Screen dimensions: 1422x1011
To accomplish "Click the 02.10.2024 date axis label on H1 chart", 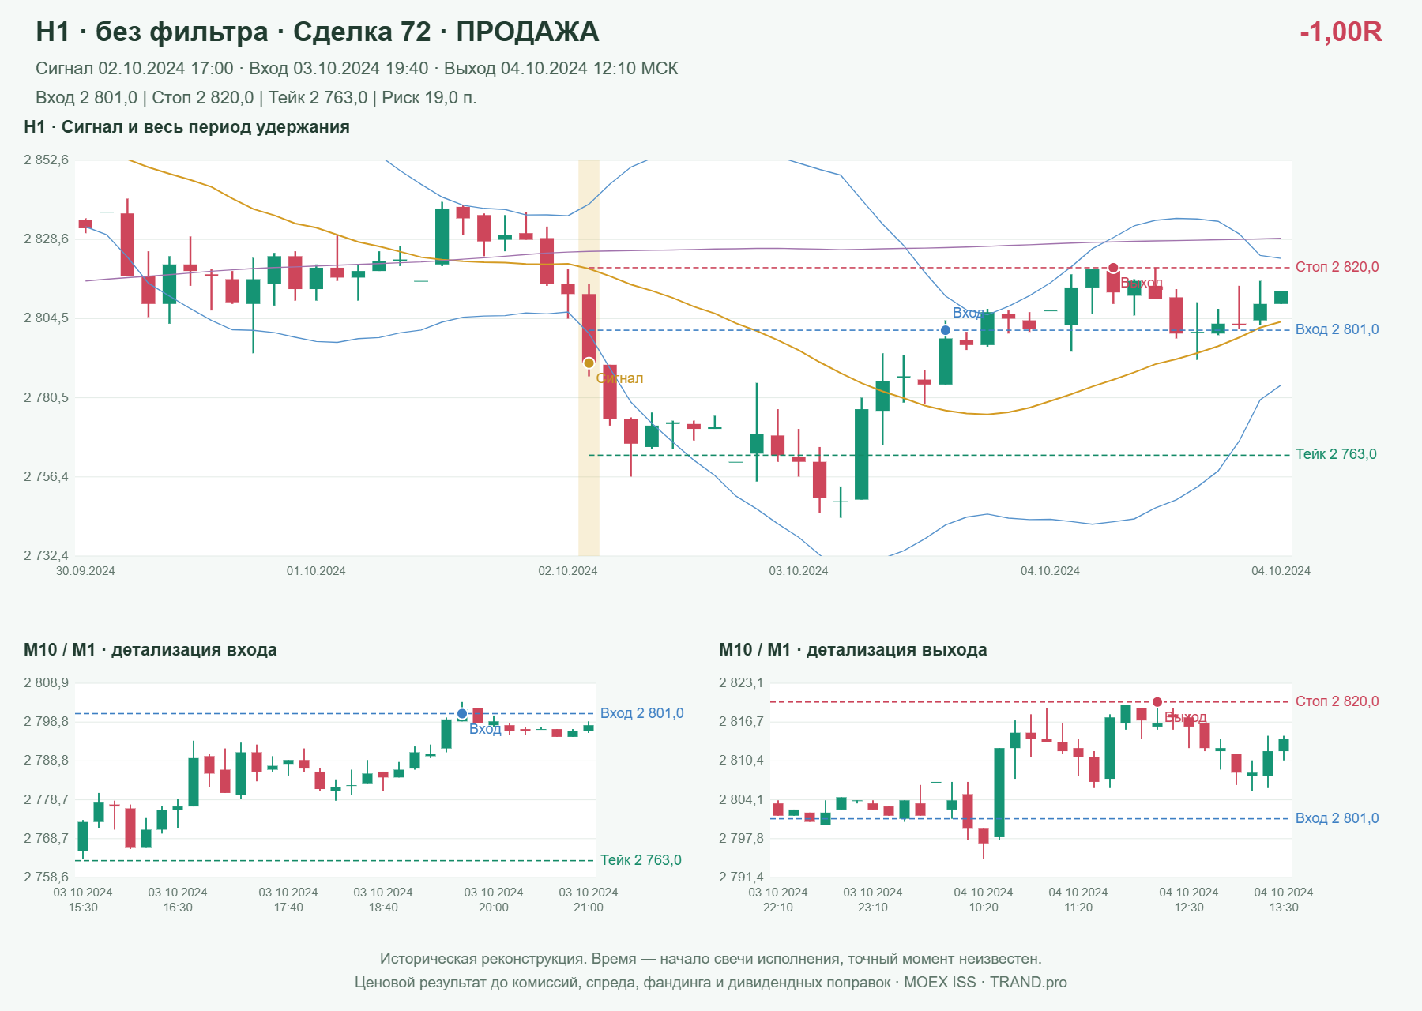I will (568, 571).
